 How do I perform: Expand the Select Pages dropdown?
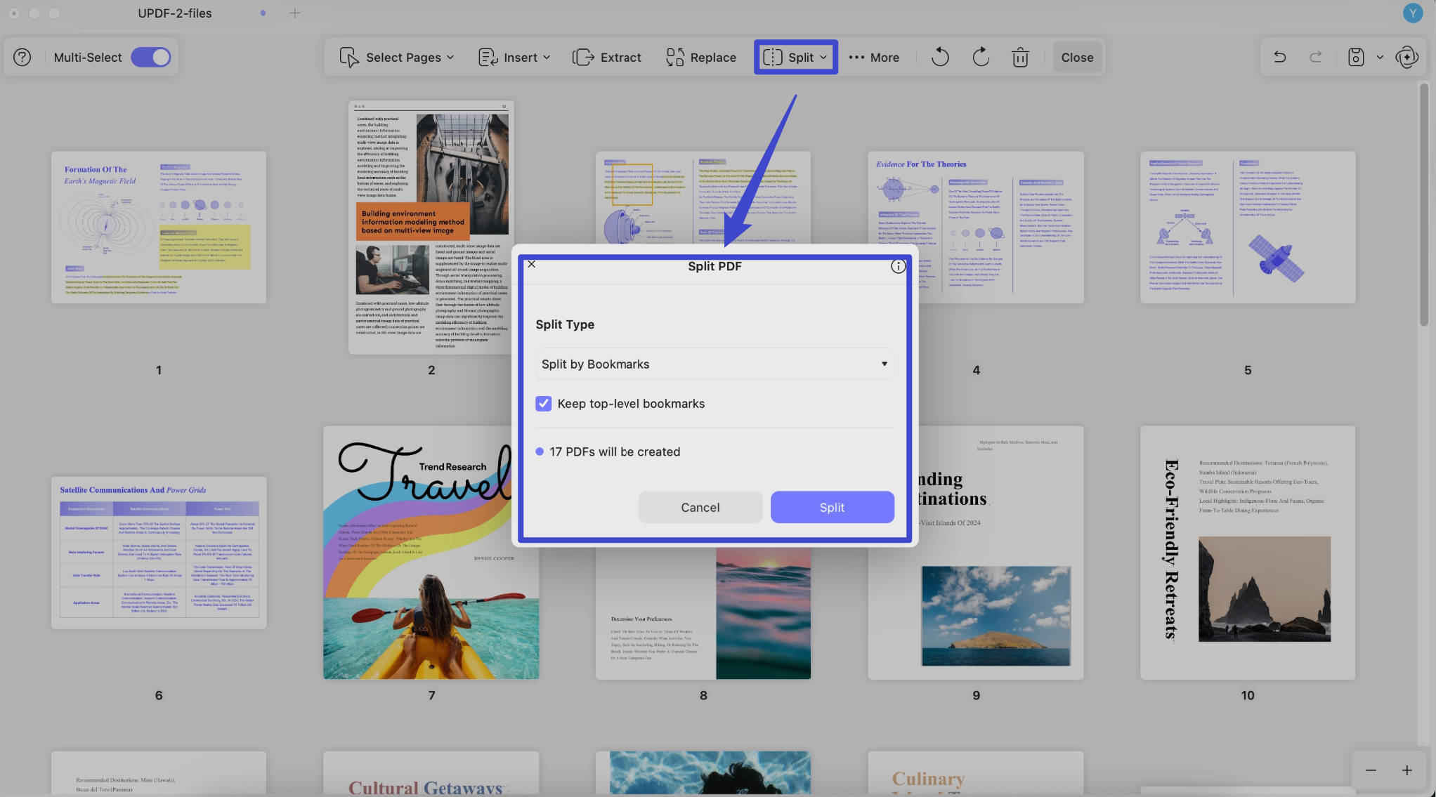pos(397,58)
